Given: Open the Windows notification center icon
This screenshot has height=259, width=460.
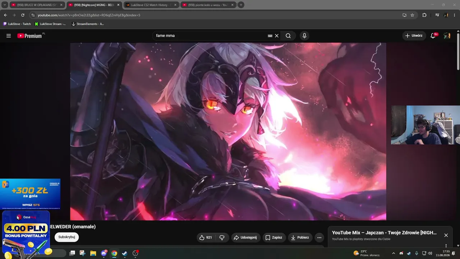Looking at the screenshot, I should [454, 253].
